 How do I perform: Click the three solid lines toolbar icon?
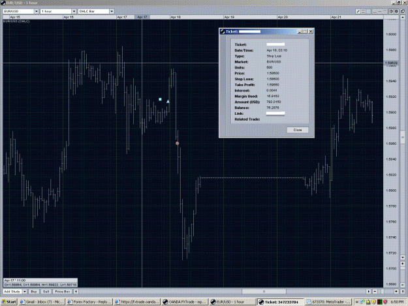[x=375, y=11]
